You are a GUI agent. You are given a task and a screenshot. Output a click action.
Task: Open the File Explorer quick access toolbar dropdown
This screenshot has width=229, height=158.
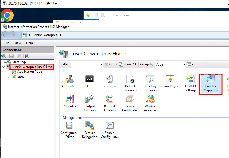click(108, 16)
